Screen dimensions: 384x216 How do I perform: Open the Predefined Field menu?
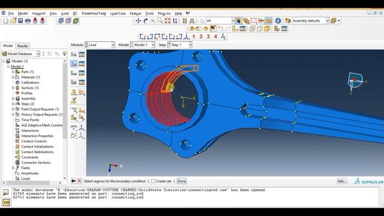(94, 13)
